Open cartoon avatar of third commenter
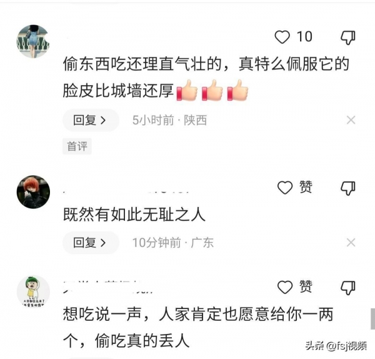This screenshot has width=375, height=359. pos(33,291)
